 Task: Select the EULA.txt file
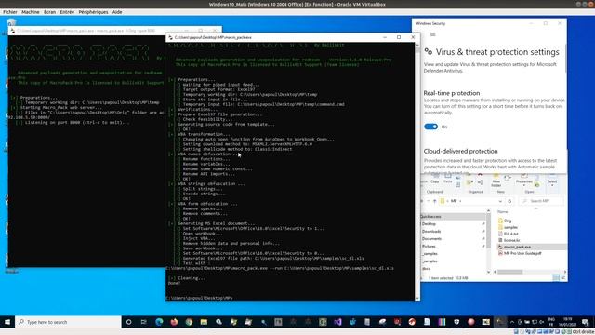pyautogui.click(x=510, y=234)
